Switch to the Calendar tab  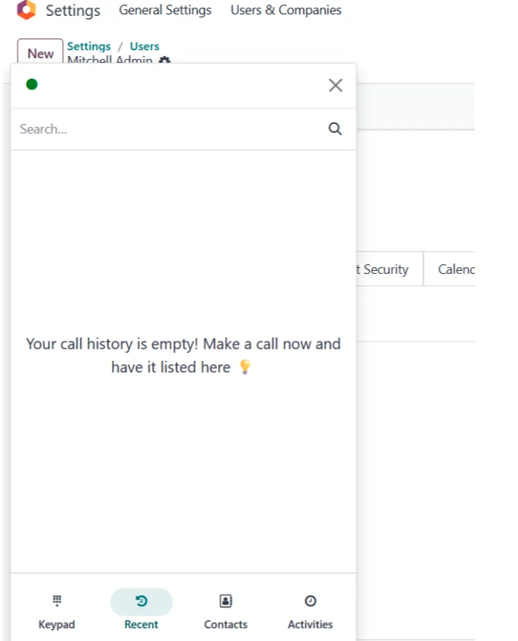(456, 269)
